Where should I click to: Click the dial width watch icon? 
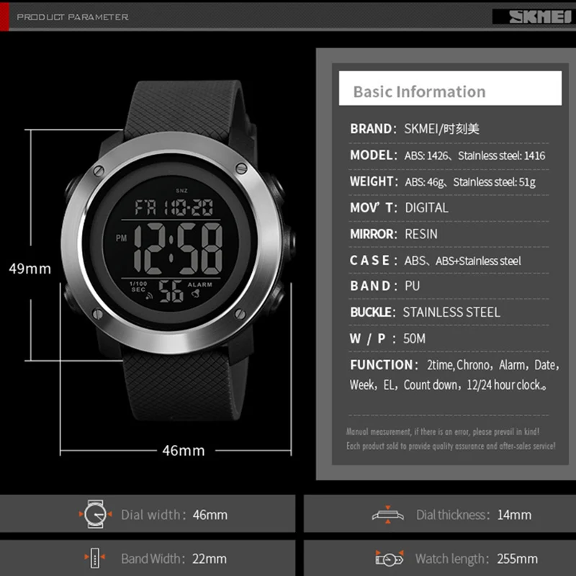coord(95,514)
